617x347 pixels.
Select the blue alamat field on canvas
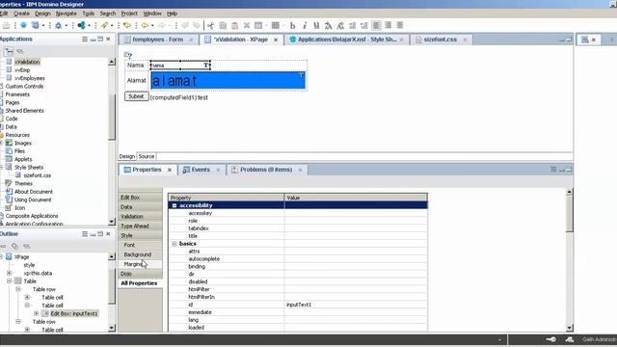228,81
